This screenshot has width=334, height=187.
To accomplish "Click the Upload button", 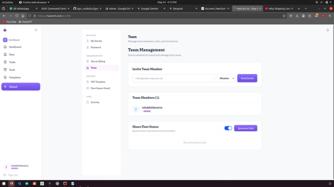I will [21, 87].
